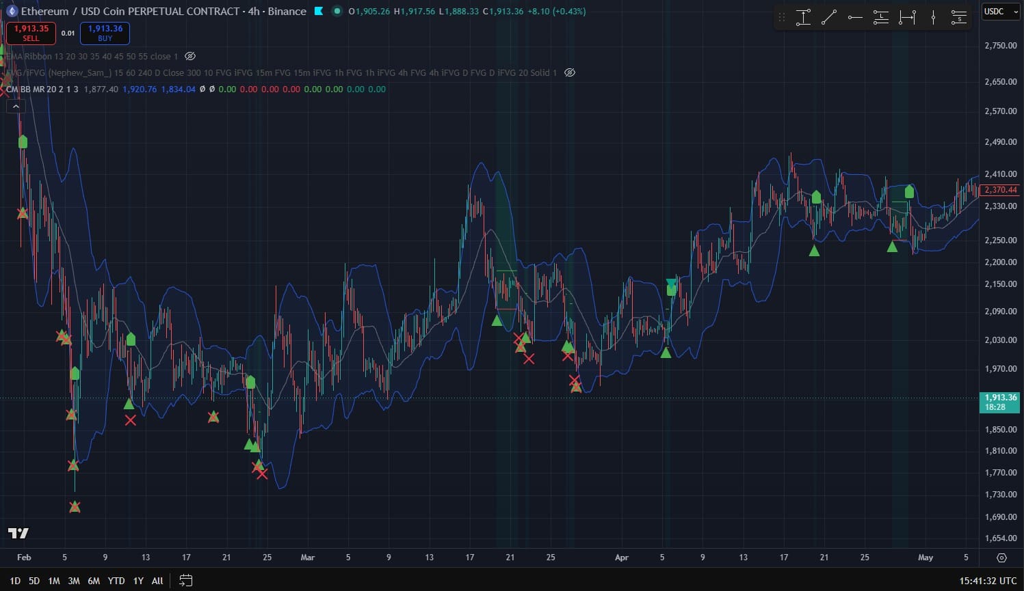Select the date range measuring tool

point(907,17)
